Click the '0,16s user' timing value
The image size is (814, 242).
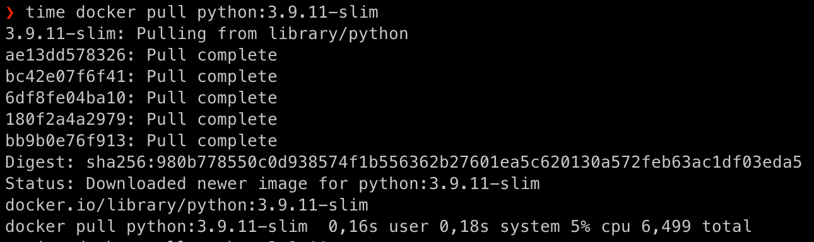click(379, 227)
